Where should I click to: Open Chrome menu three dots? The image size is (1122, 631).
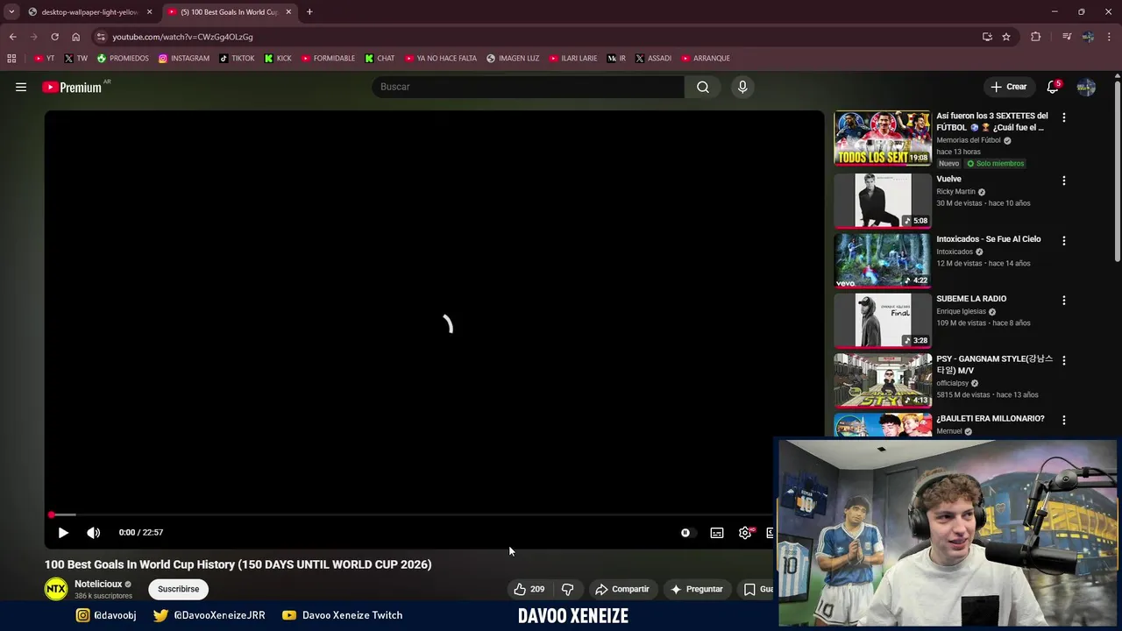[x=1110, y=37]
